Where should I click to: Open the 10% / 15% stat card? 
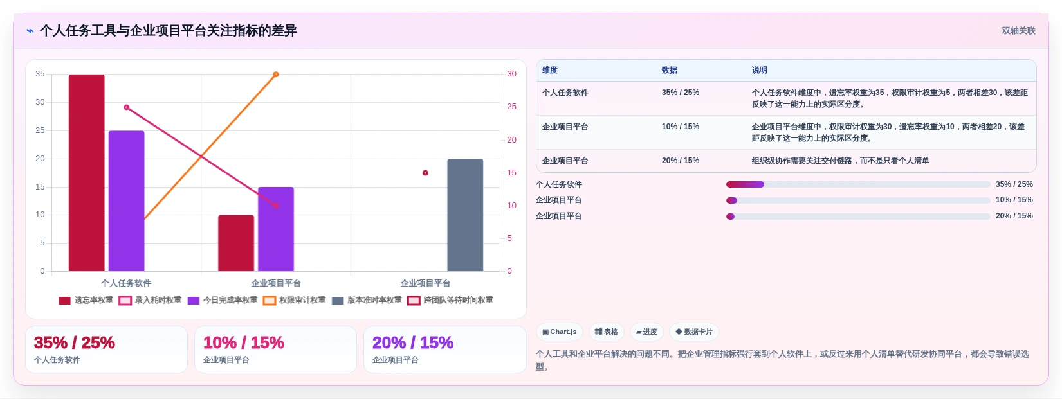tap(275, 350)
